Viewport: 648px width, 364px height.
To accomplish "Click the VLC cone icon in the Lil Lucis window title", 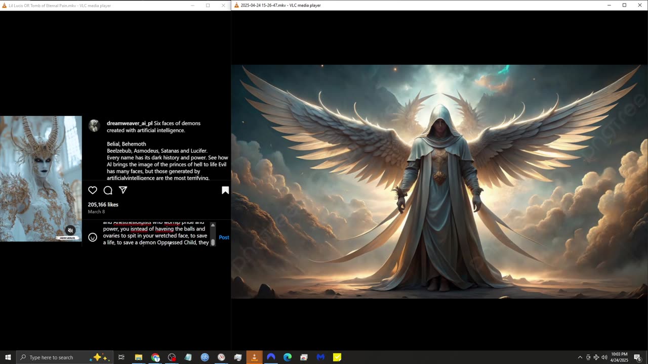I will tap(4, 6).
